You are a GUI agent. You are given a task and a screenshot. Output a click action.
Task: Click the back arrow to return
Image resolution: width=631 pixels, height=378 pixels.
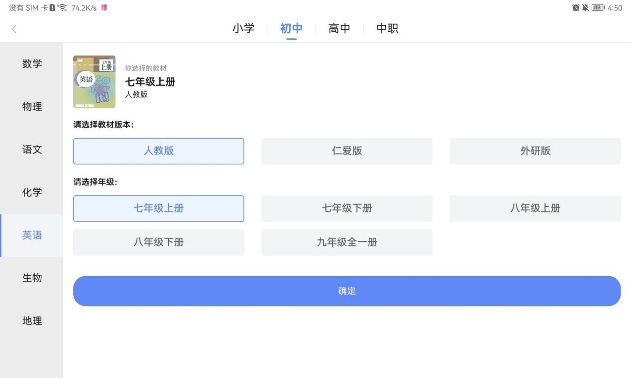[x=13, y=29]
